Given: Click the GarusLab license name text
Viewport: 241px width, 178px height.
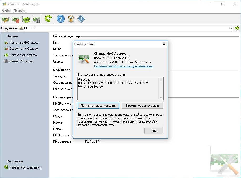Looking at the screenshot, I should [x=84, y=80].
